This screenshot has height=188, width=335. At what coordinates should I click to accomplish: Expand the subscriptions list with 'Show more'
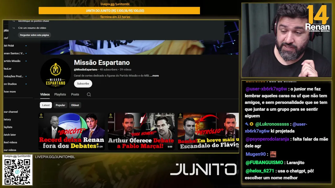10,92
